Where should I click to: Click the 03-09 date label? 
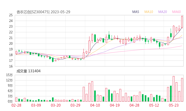tap(36, 105)
